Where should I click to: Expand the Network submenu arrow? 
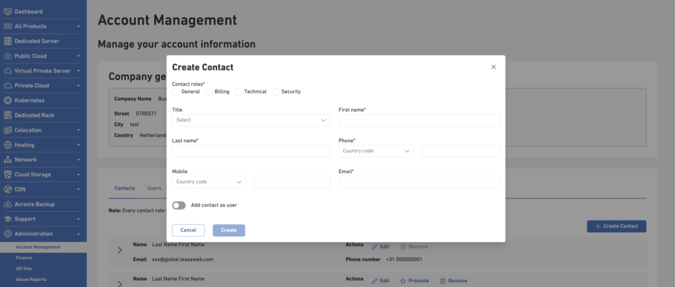[x=79, y=160]
